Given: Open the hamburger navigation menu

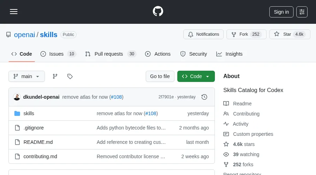Looking at the screenshot, I should 14,12.
